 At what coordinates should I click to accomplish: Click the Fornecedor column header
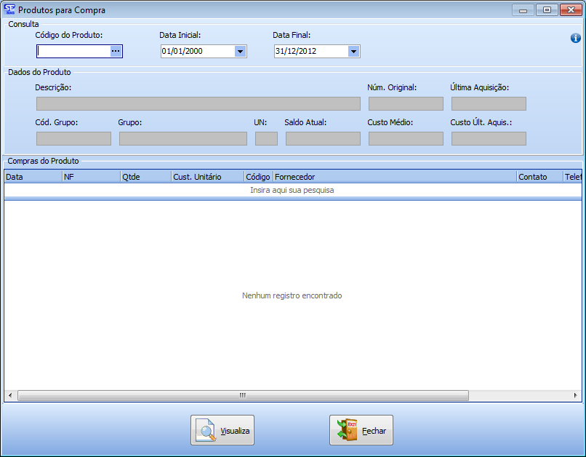pyautogui.click(x=394, y=177)
